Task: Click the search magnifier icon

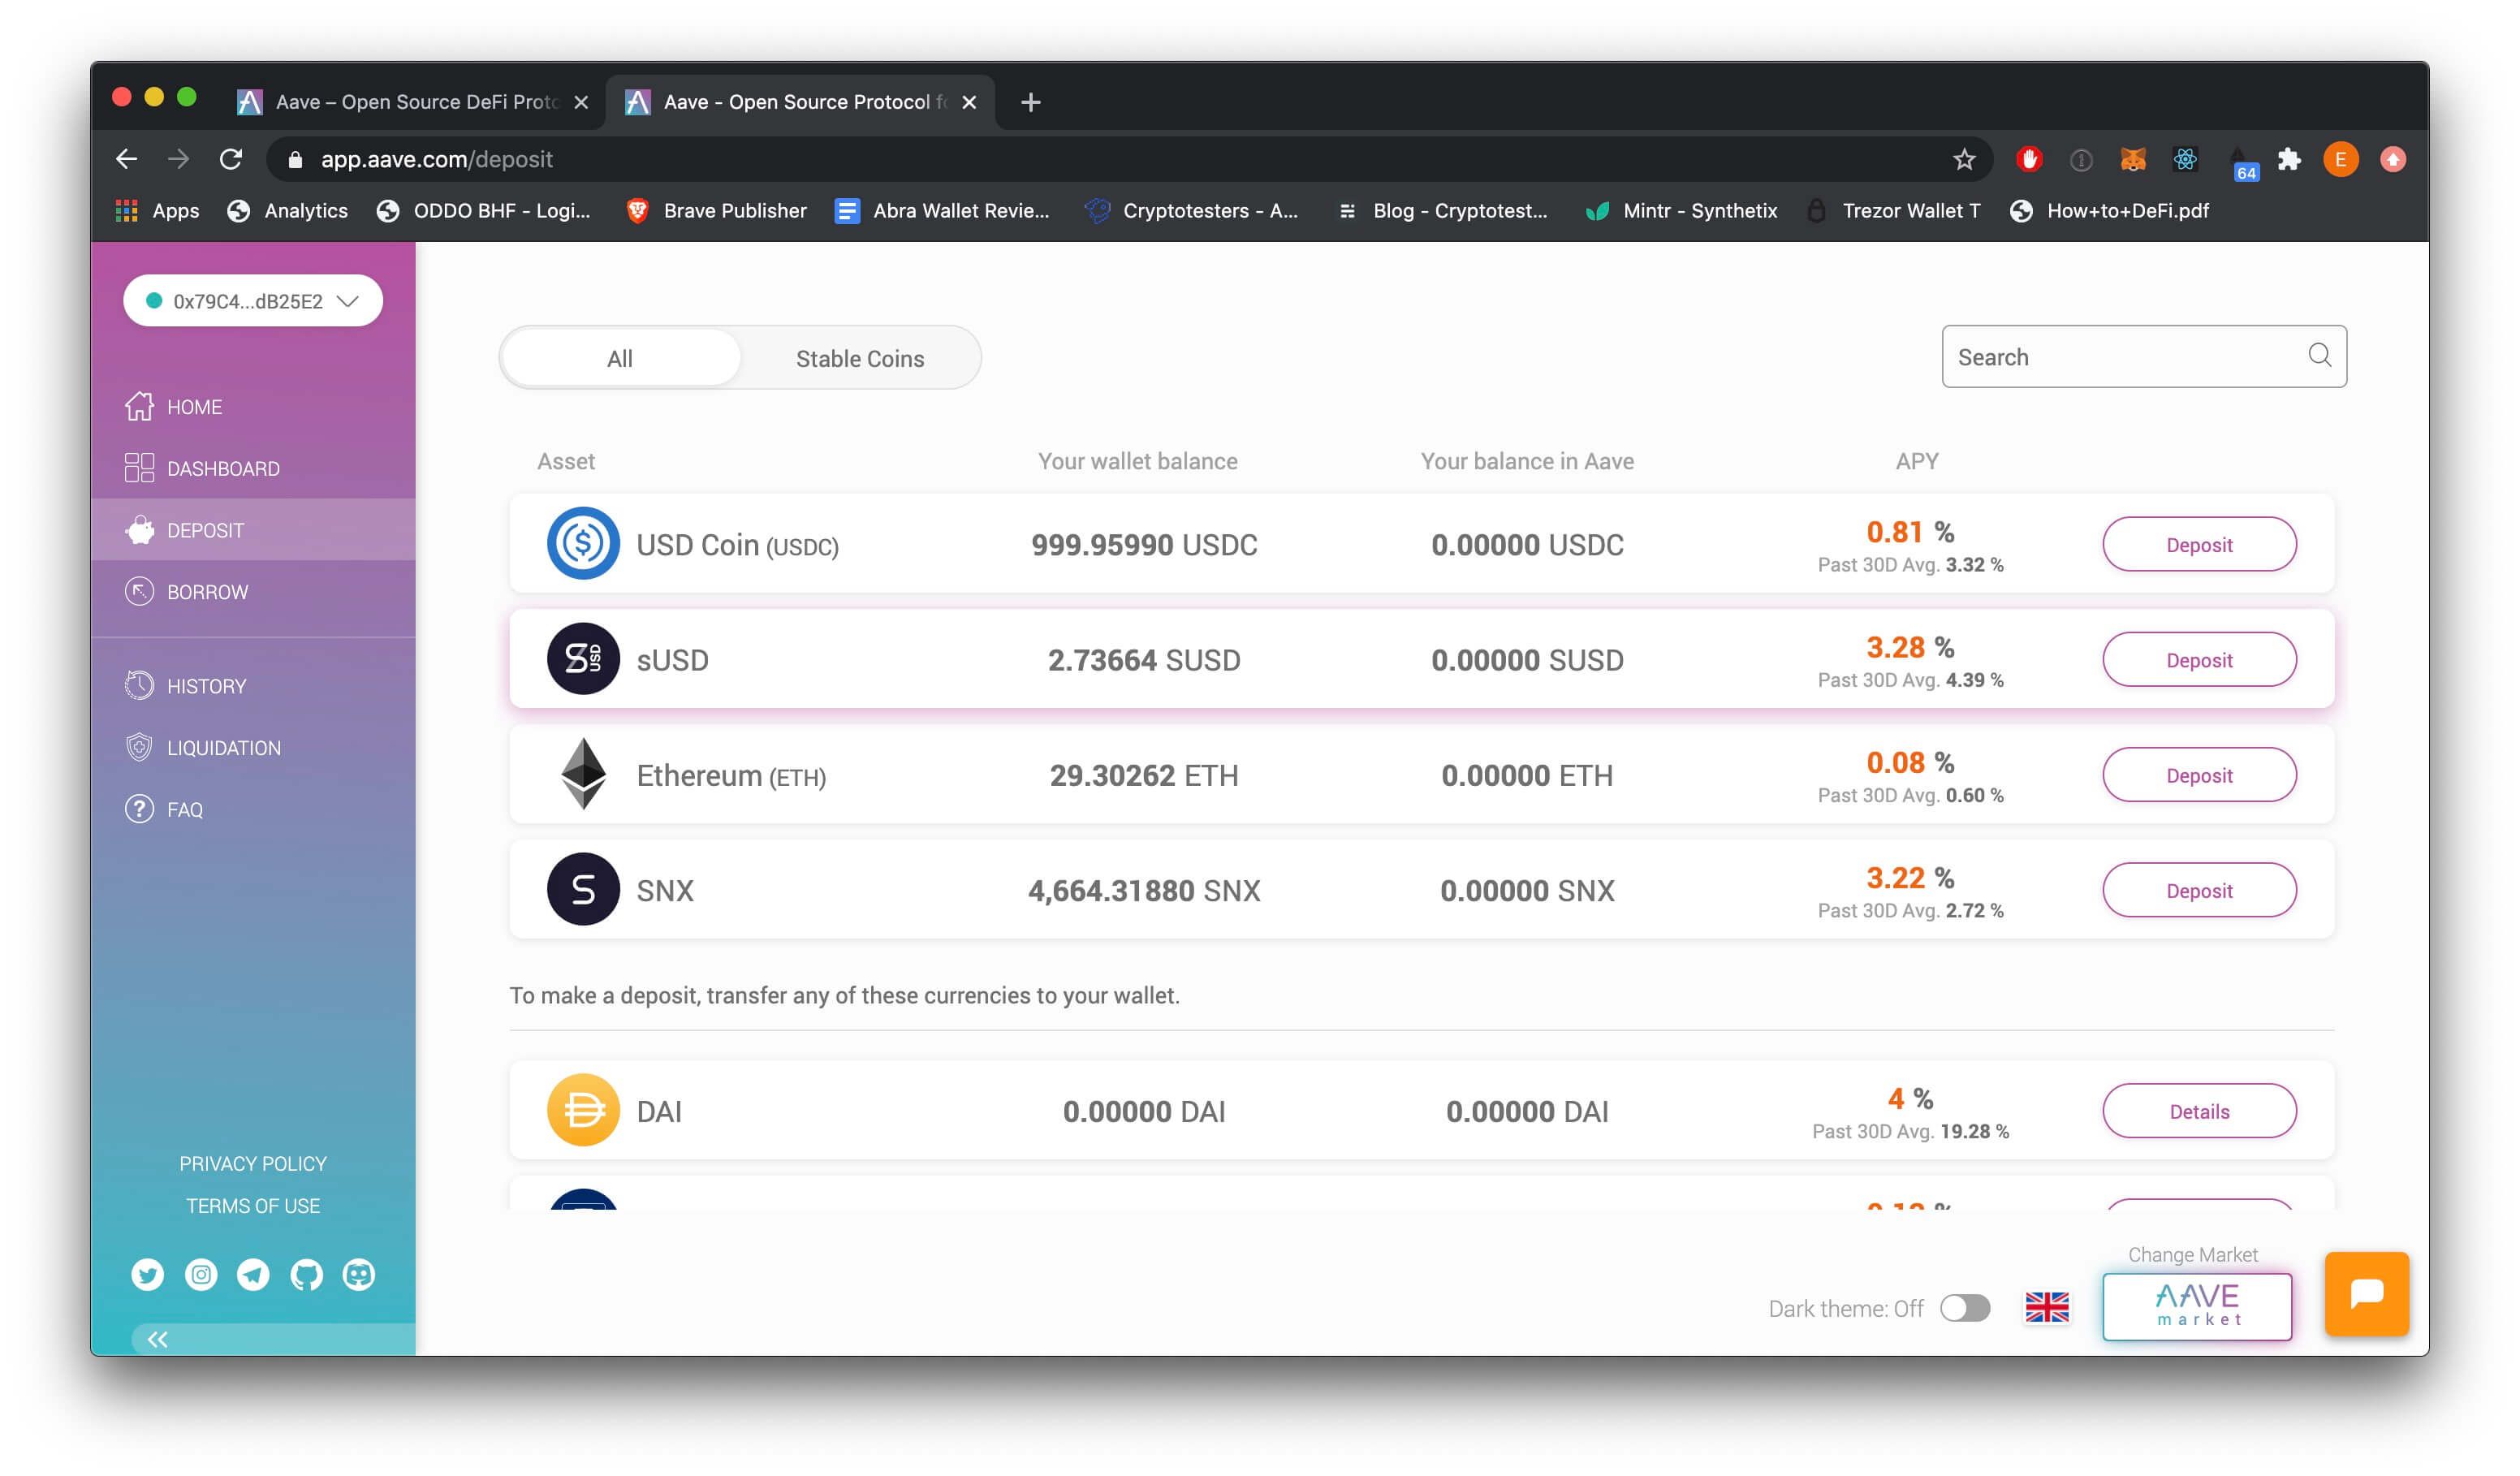Action: coord(2319,355)
